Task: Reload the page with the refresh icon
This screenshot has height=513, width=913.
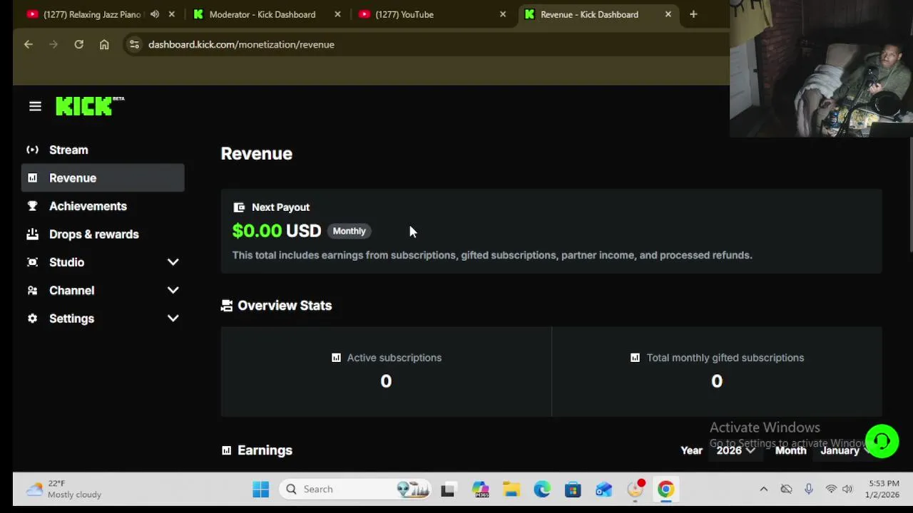Action: click(x=78, y=44)
